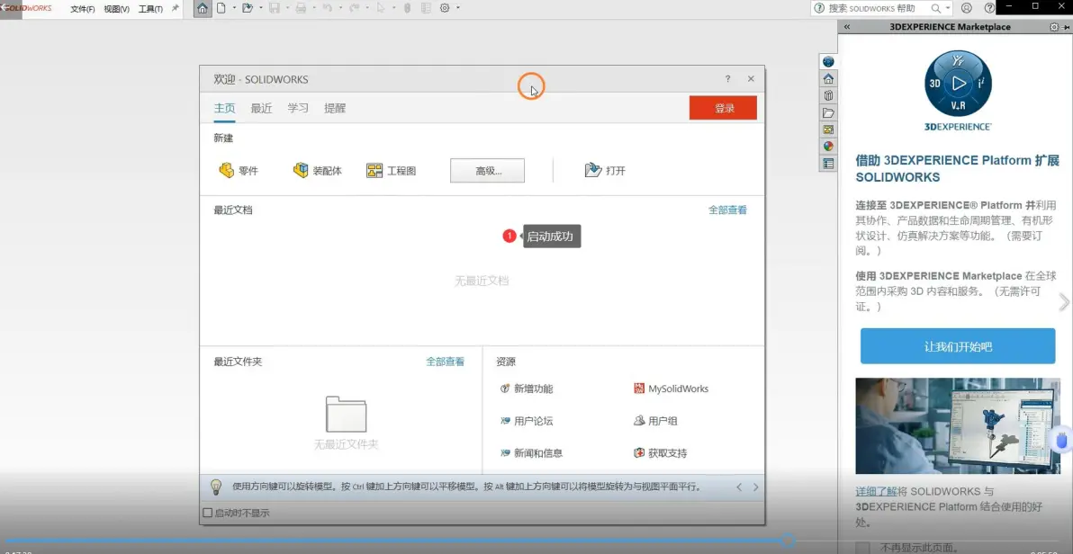The image size is (1073, 554).
Task: Expand the Save dropdown arrow
Action: tap(287, 8)
